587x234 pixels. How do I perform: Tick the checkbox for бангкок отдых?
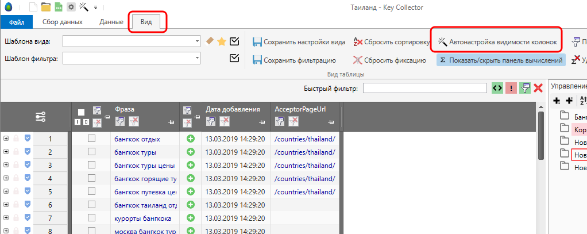[91, 139]
